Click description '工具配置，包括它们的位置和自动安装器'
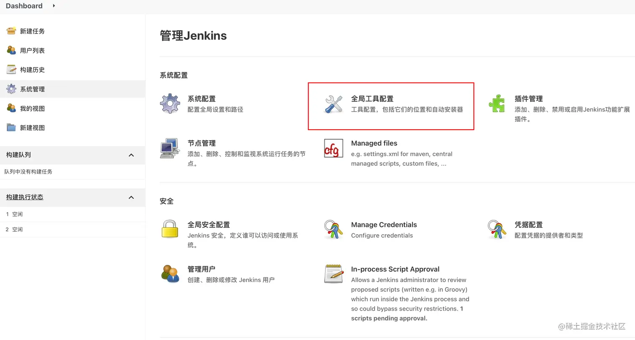The height and width of the screenshot is (340, 635). tap(407, 110)
